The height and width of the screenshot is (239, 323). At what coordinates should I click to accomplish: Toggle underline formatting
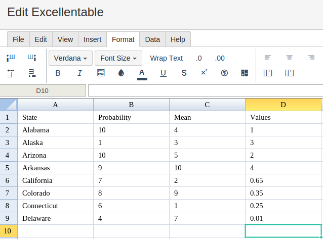coord(163,73)
